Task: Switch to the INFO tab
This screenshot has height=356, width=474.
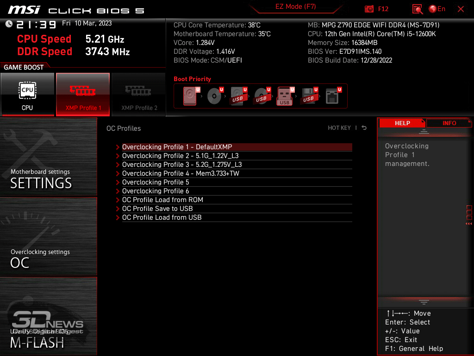Action: click(449, 123)
